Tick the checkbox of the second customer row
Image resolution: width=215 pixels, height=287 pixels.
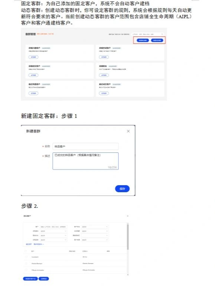coord(26,263)
